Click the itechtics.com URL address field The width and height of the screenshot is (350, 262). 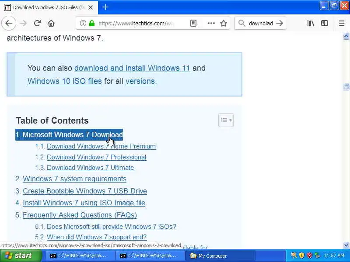tap(136, 23)
